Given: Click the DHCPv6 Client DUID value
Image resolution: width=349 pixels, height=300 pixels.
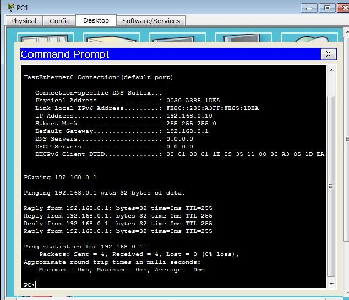Looking at the screenshot, I should tap(246, 154).
